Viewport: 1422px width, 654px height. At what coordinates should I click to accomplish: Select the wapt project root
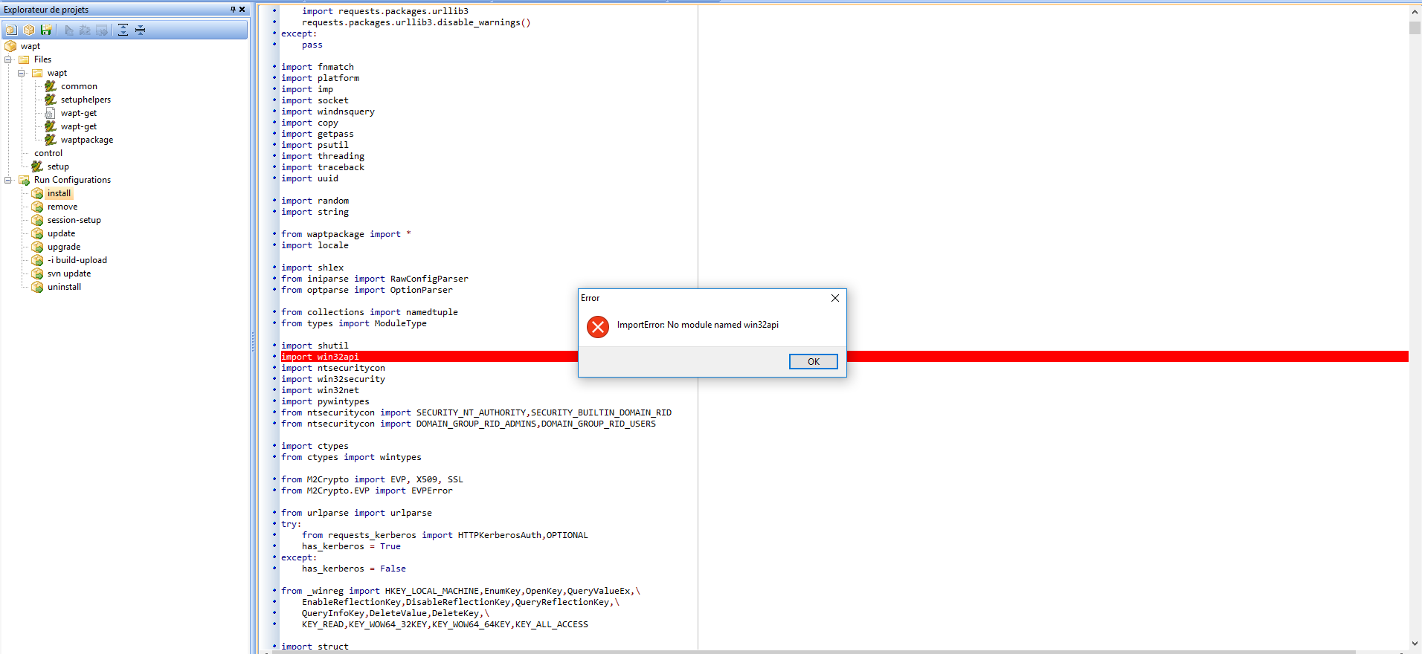[x=30, y=46]
